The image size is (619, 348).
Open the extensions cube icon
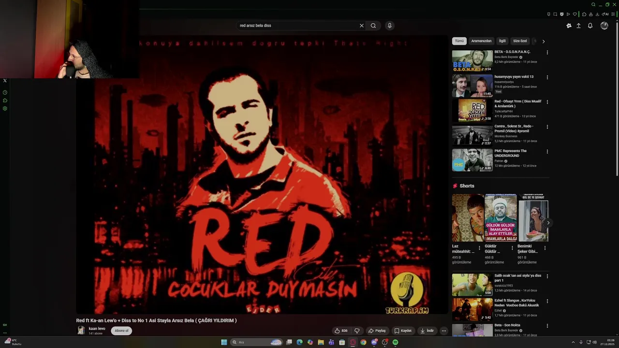(584, 14)
